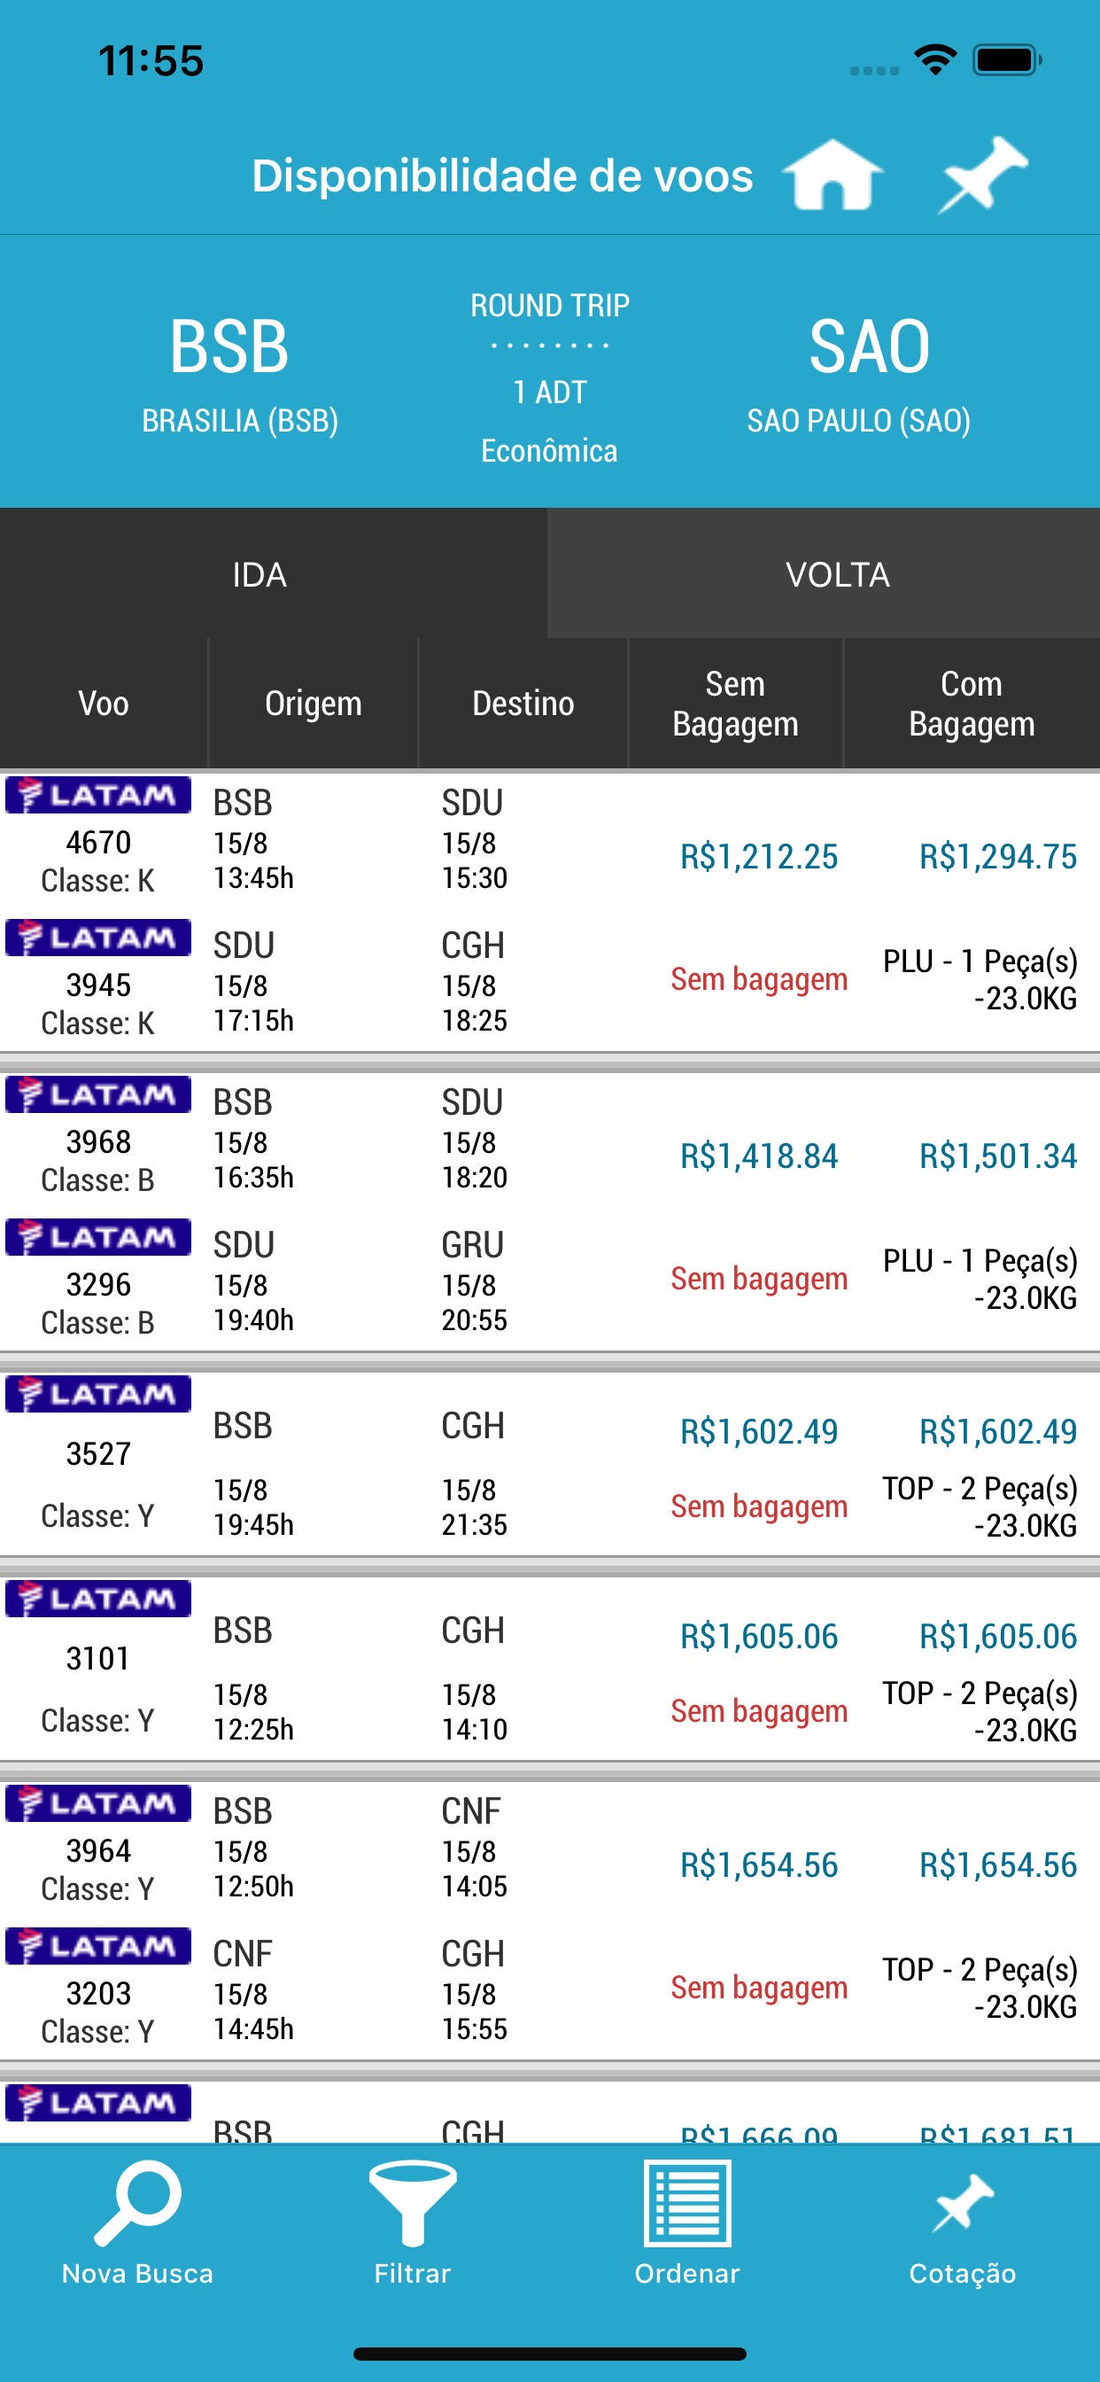Tap LATAM logo for flight 3527
The width and height of the screenshot is (1100, 2382).
pos(98,1394)
